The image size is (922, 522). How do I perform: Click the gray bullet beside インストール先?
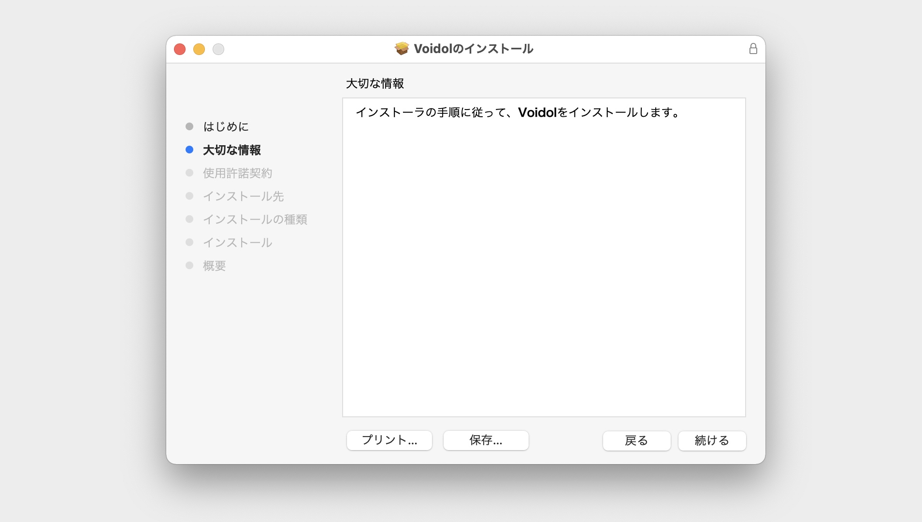point(189,196)
